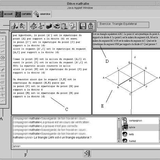
Task: Select compagnon in the user list
Action: coord(140,121)
